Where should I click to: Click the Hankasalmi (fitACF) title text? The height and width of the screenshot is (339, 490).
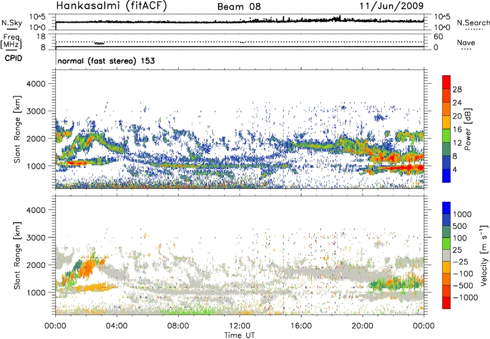click(111, 6)
